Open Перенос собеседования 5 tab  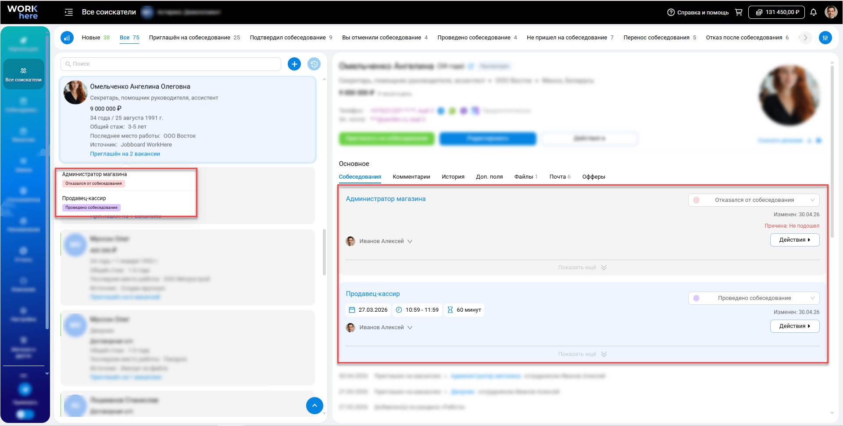point(660,38)
